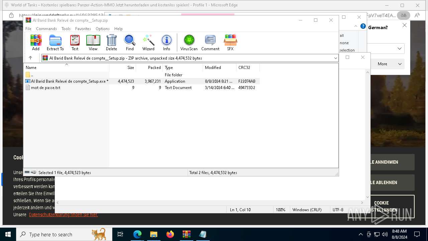
Task: Click the taskbar search box
Action: tap(64, 234)
